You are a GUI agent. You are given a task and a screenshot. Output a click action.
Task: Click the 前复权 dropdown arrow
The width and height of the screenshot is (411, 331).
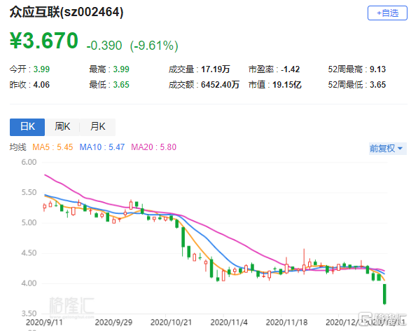(400, 149)
